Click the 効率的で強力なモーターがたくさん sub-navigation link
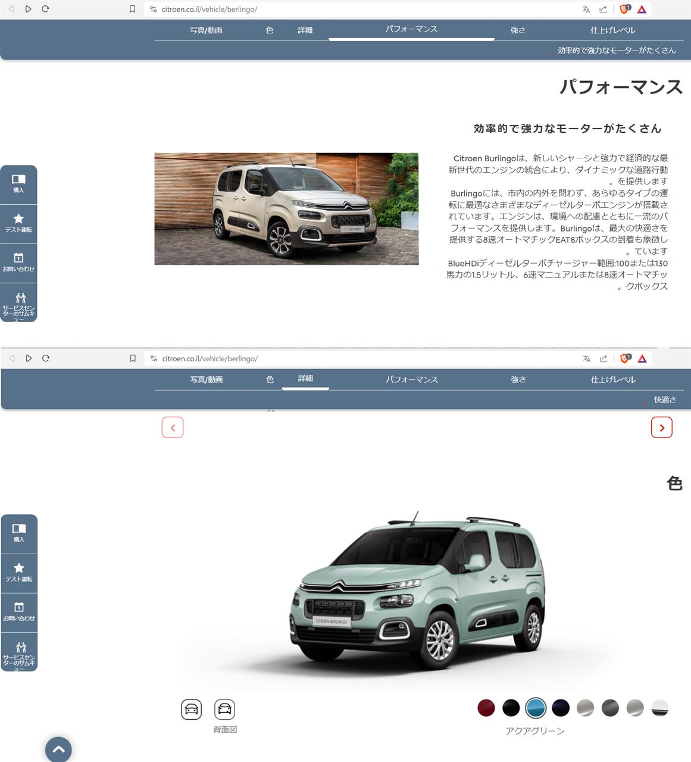Image resolution: width=691 pixels, height=762 pixels. [617, 51]
